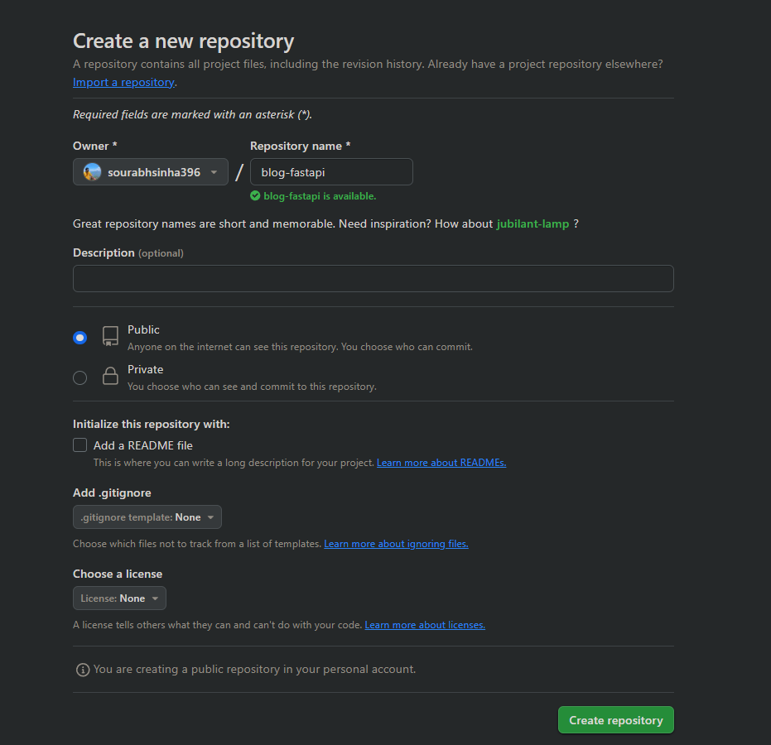771x745 pixels.
Task: Open Learn more about ignoring files link
Action: (x=396, y=544)
